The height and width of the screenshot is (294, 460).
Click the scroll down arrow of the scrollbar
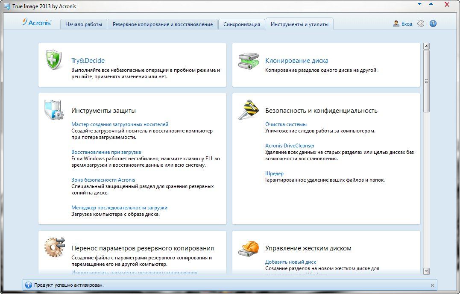point(426,271)
